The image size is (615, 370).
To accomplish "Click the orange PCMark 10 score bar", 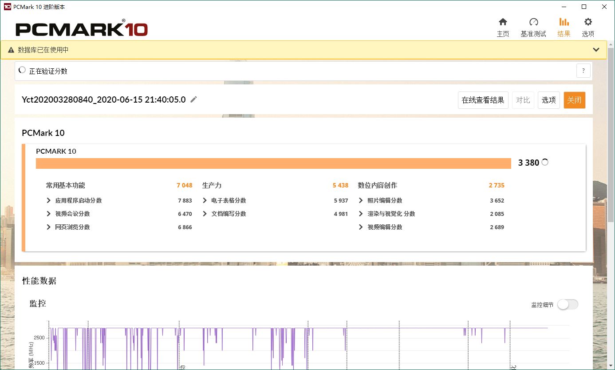I will click(x=274, y=163).
